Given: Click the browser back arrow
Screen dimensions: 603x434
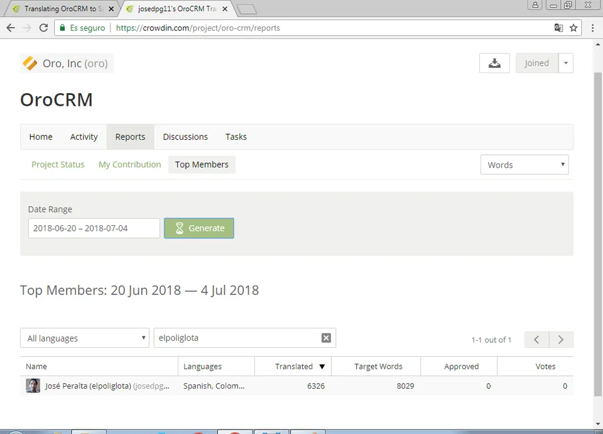Looking at the screenshot, I should coord(11,28).
